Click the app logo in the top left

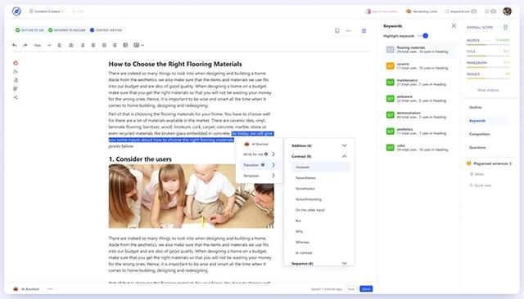(x=16, y=11)
